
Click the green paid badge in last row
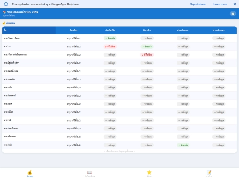pos(183,145)
